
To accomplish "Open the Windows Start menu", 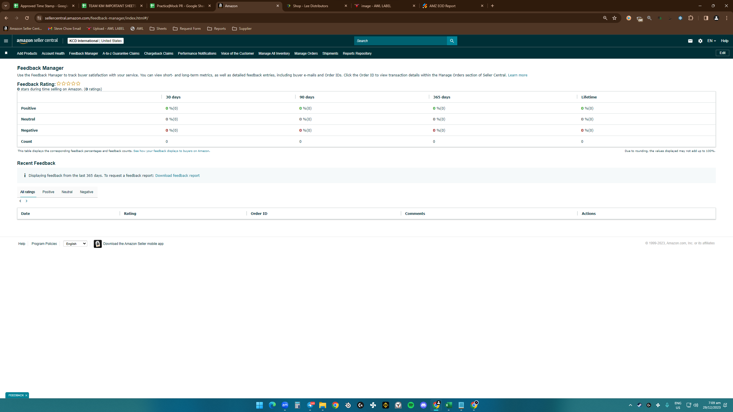I will [259, 405].
